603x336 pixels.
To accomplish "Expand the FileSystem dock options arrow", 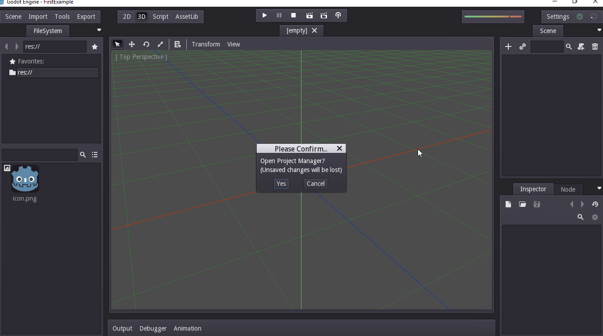I will click(x=99, y=30).
